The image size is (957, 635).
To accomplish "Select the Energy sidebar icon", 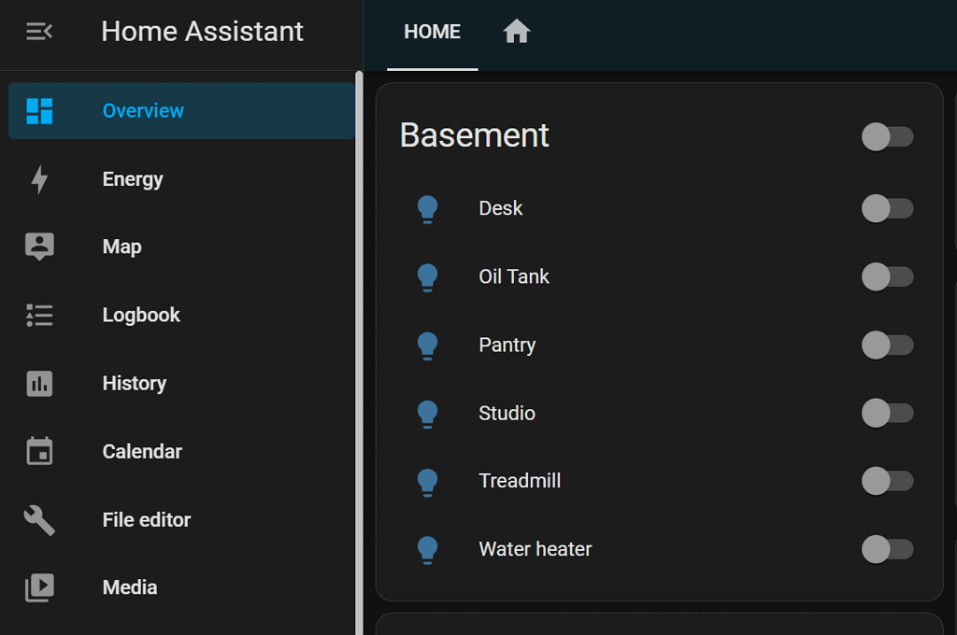I will (38, 178).
